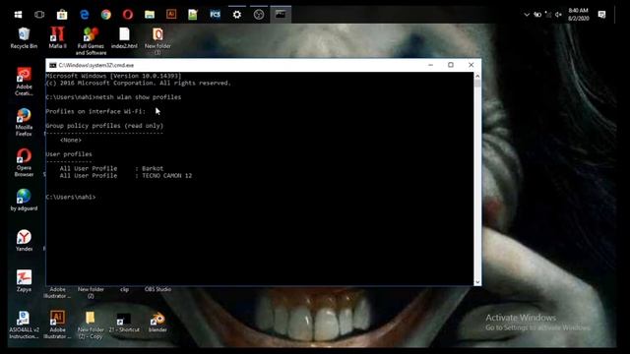The image size is (630, 354).
Task: Select the blender desktop shortcut
Action: pos(157,323)
